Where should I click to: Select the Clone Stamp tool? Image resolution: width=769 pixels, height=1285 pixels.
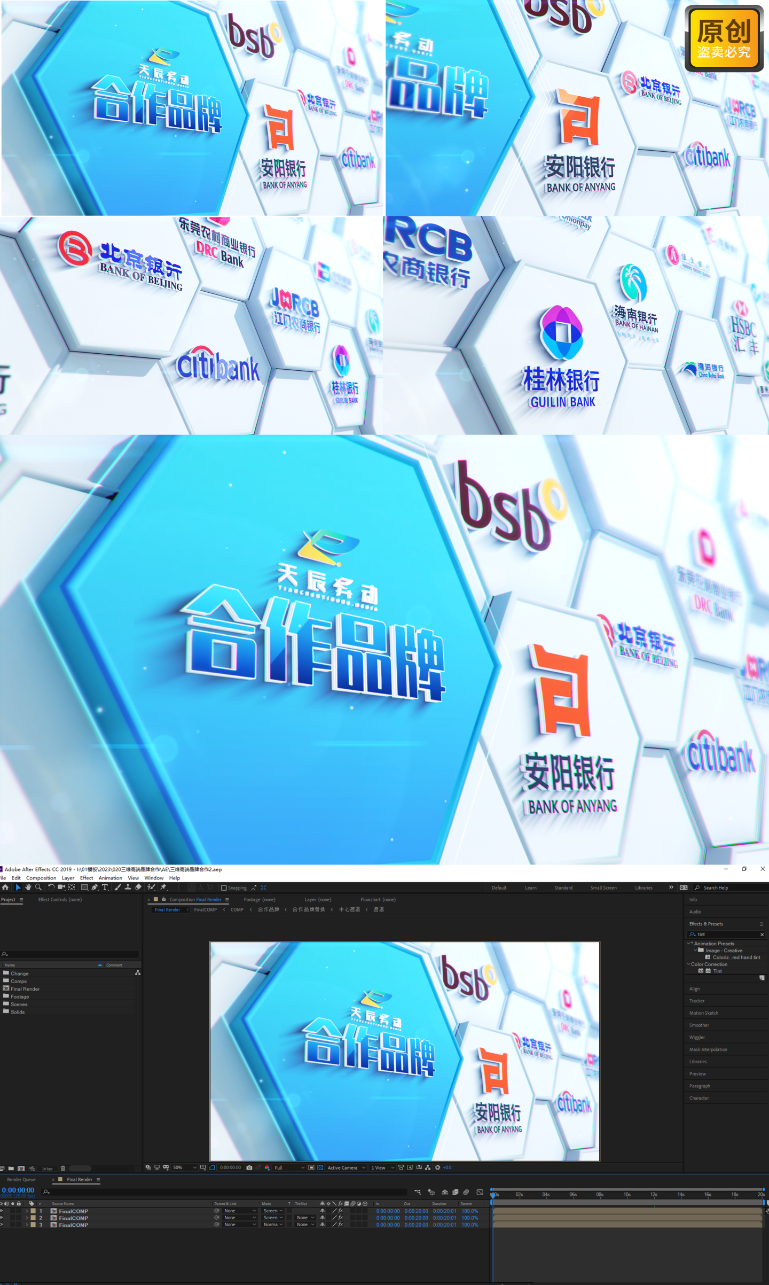click(128, 887)
